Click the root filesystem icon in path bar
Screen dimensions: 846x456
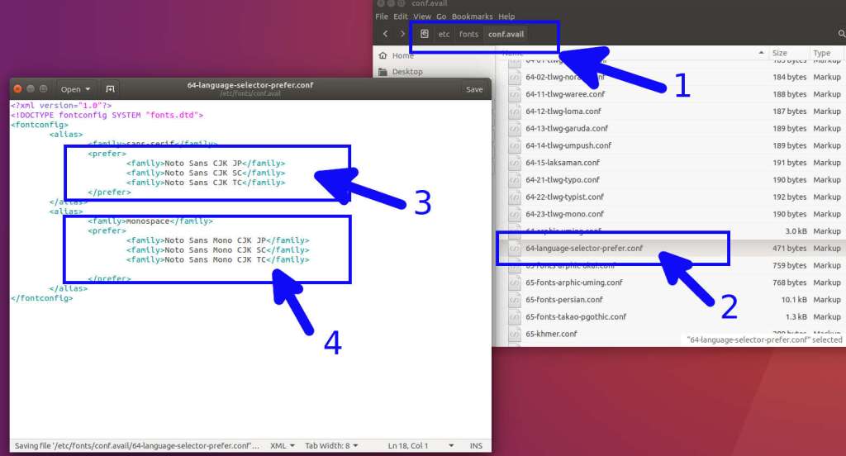pos(424,34)
